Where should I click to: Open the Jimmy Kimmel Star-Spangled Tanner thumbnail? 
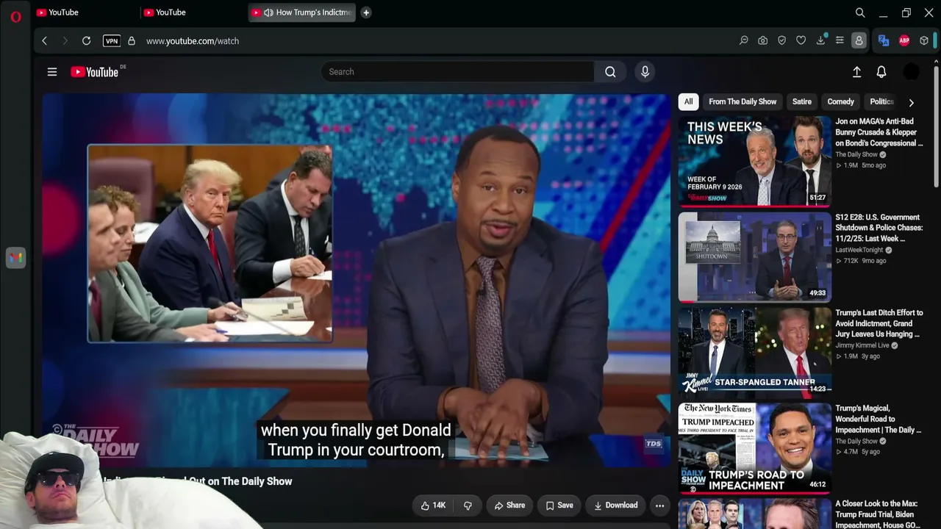coord(755,352)
